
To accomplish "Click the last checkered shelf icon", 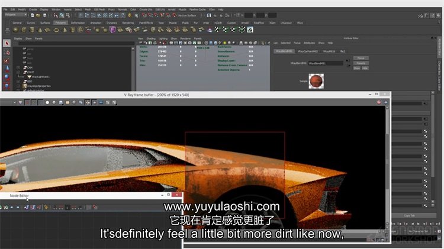I will [250, 30].
